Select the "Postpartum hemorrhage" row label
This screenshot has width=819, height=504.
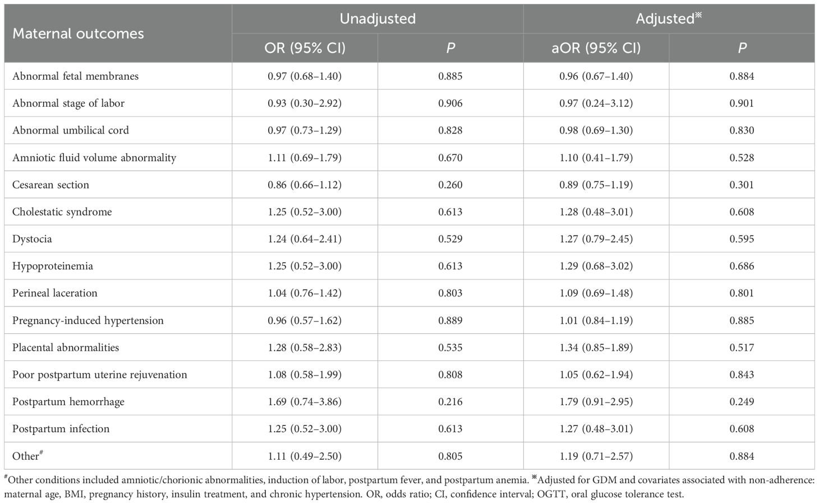pos(68,402)
